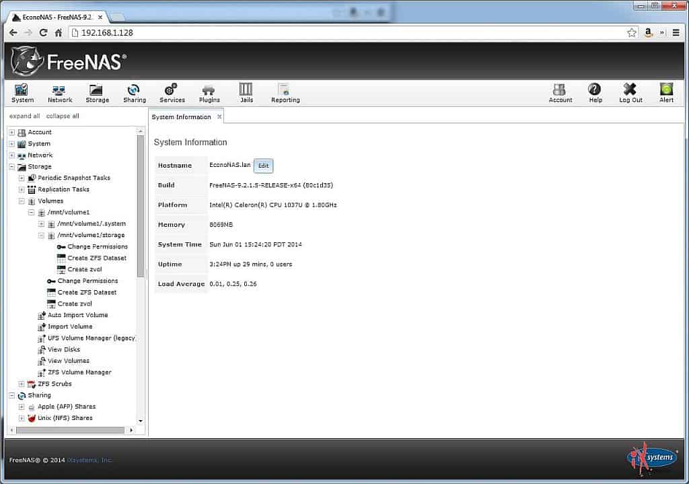The height and width of the screenshot is (484, 689).
Task: Open the System toolbar icon
Action: point(22,93)
